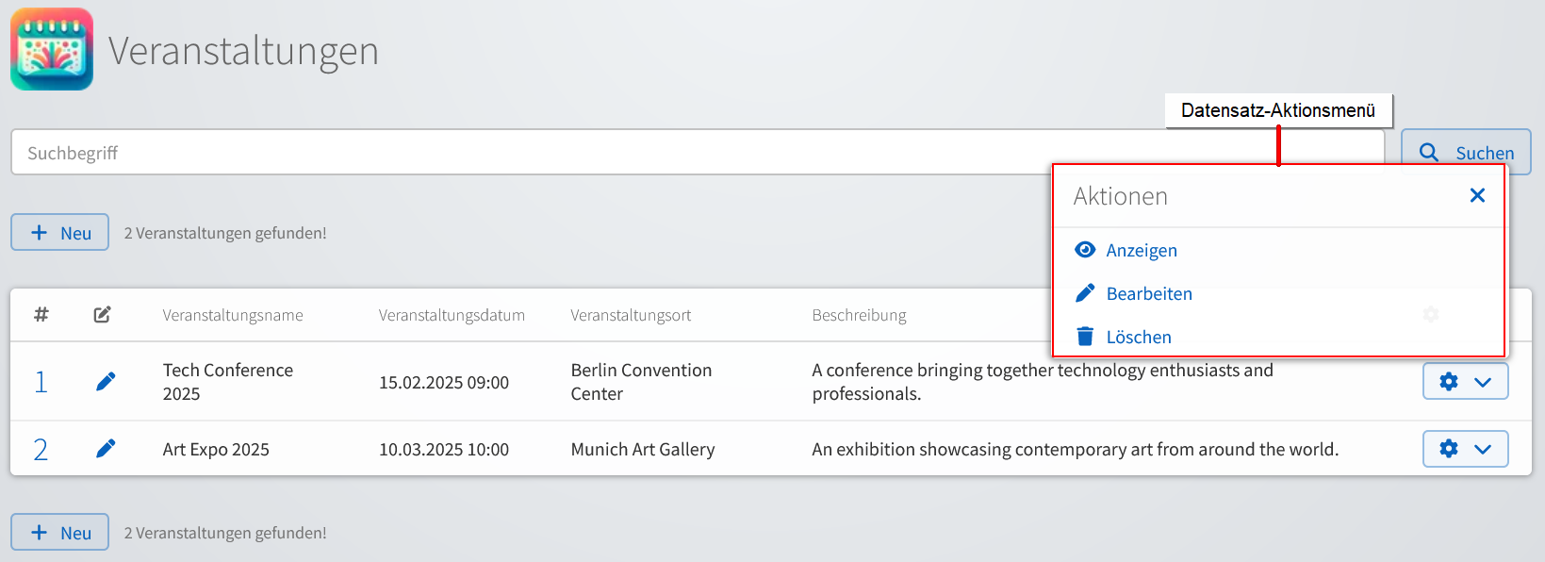Click the pencil icon beside Bearbeiten
The width and height of the screenshot is (1545, 562).
pos(1085,293)
